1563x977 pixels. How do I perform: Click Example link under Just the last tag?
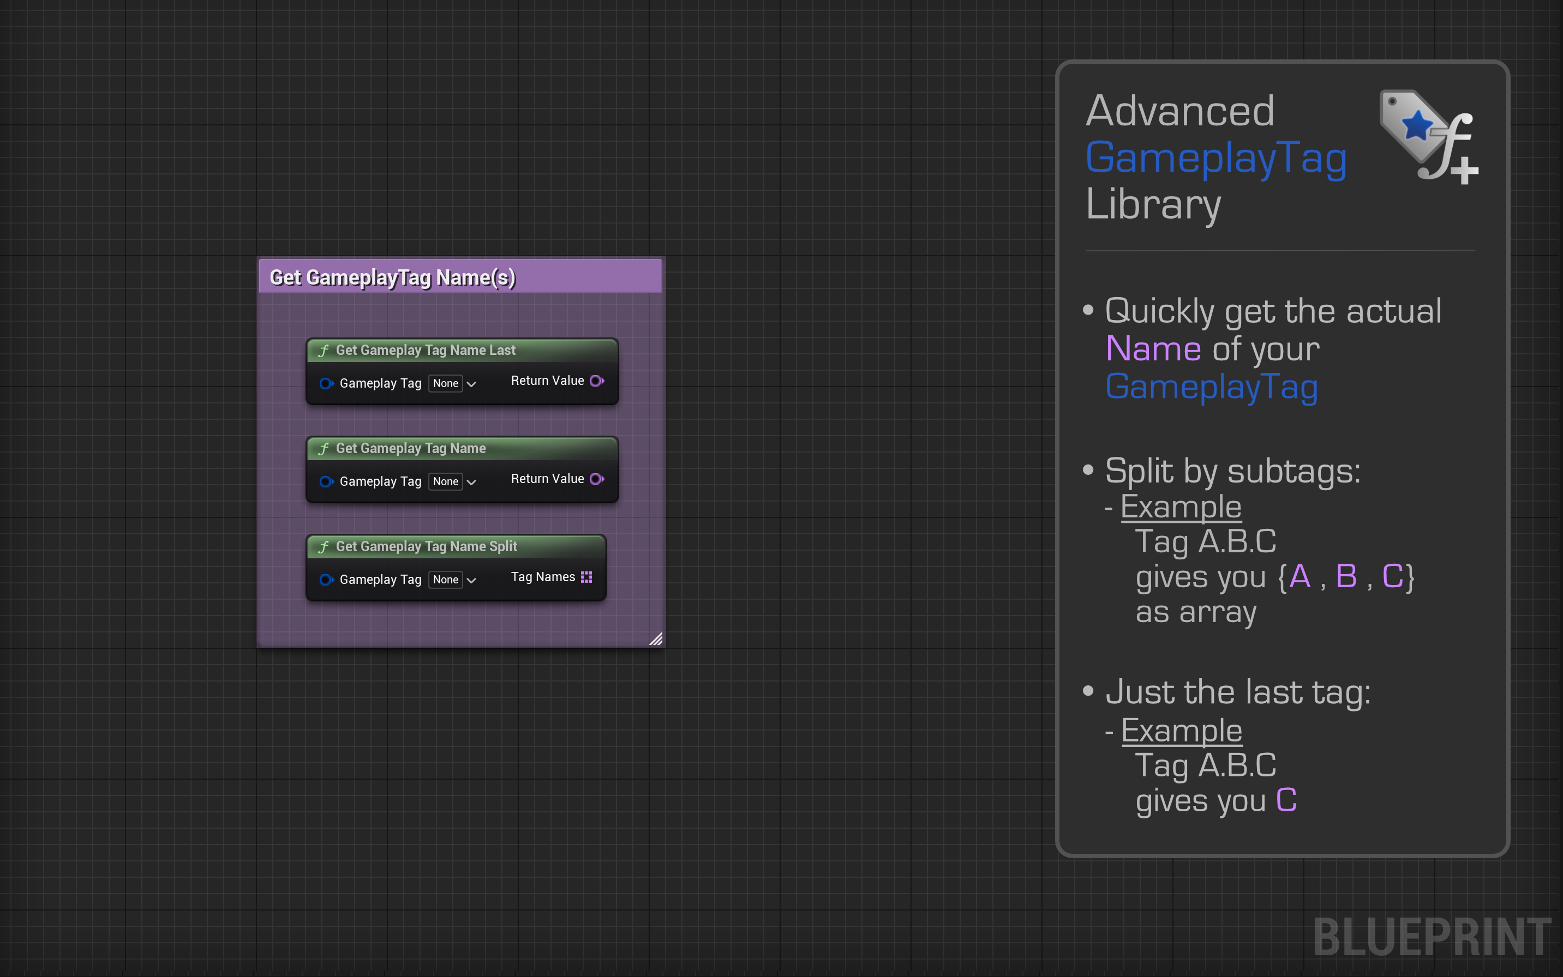(1181, 731)
